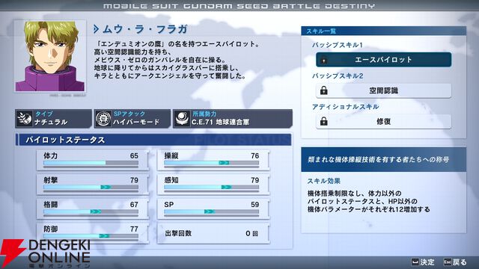Click the 射撃 stat bar
479x269 pixels.
click(x=91, y=187)
